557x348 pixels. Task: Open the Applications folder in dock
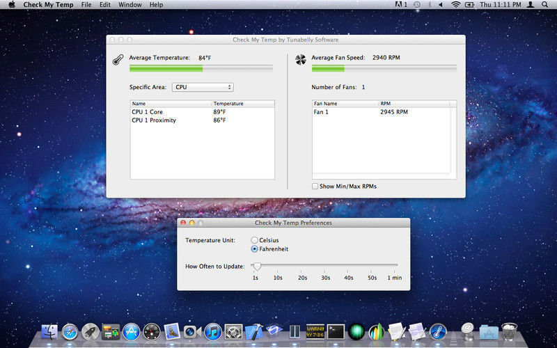(x=489, y=333)
